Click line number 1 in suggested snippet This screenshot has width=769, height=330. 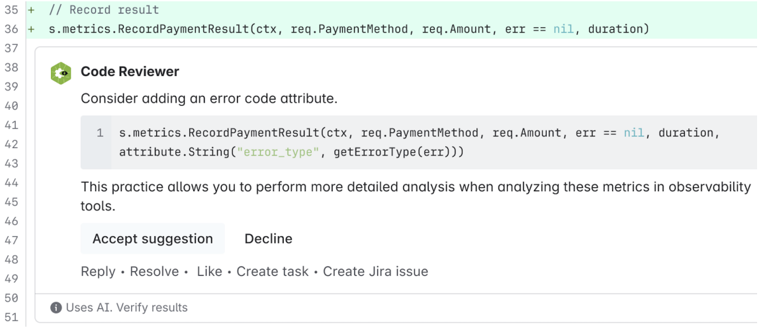click(x=100, y=133)
